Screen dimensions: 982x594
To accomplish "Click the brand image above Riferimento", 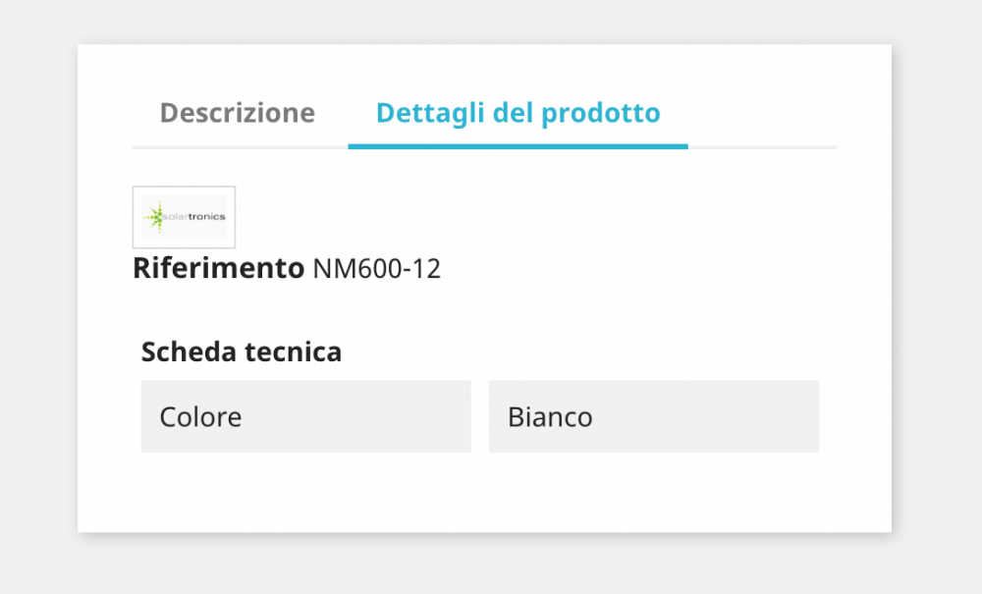I will [184, 216].
